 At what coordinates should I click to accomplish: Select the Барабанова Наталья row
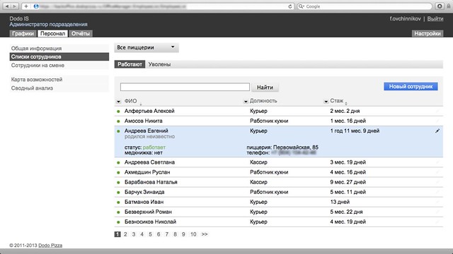pos(278,182)
